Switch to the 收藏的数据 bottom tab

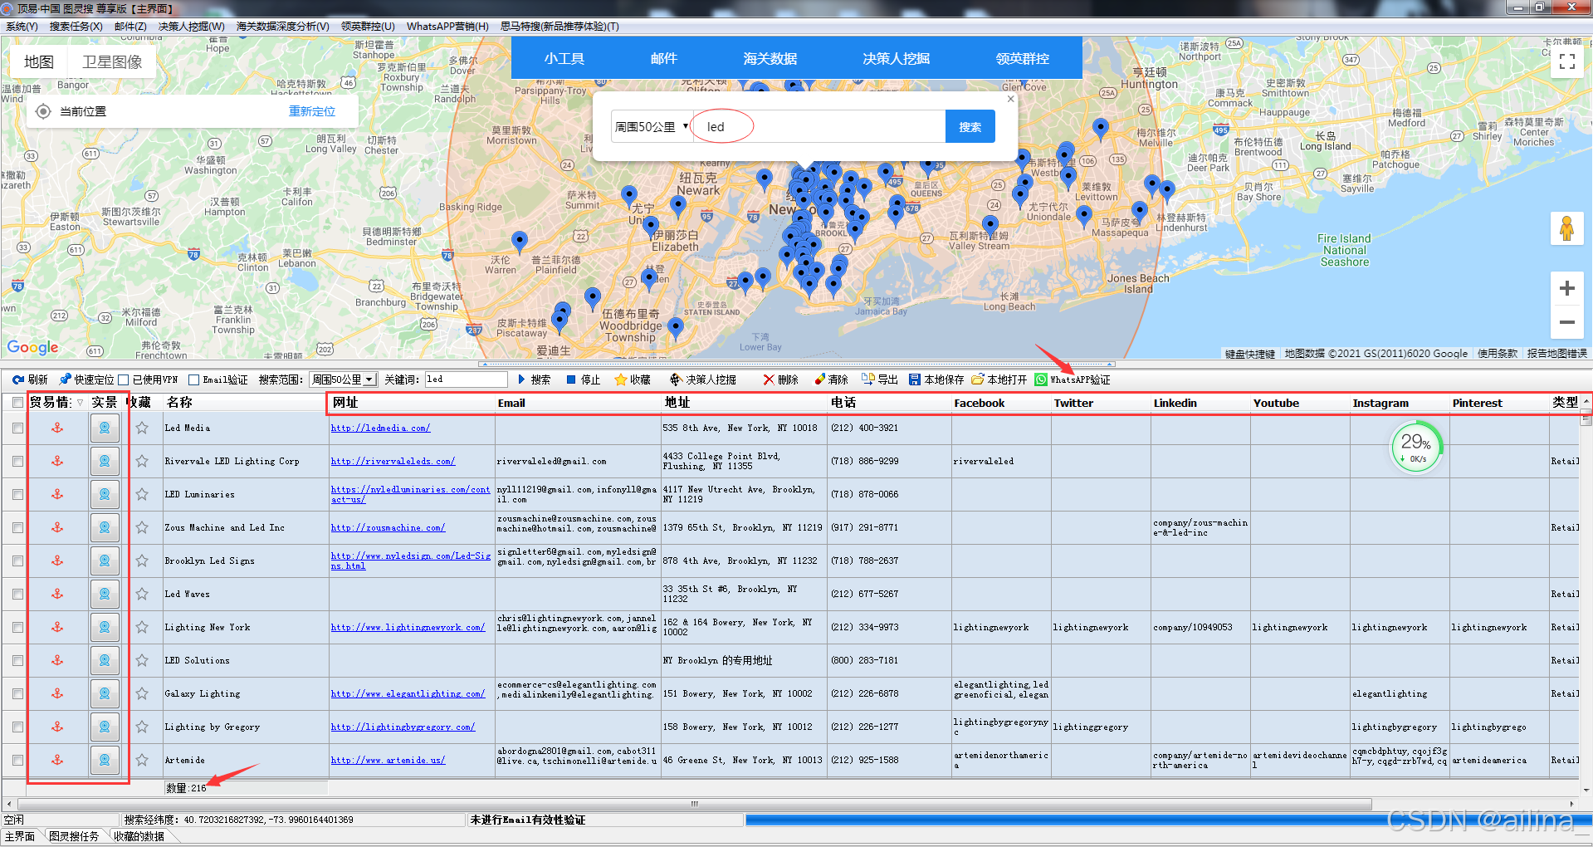[x=139, y=836]
